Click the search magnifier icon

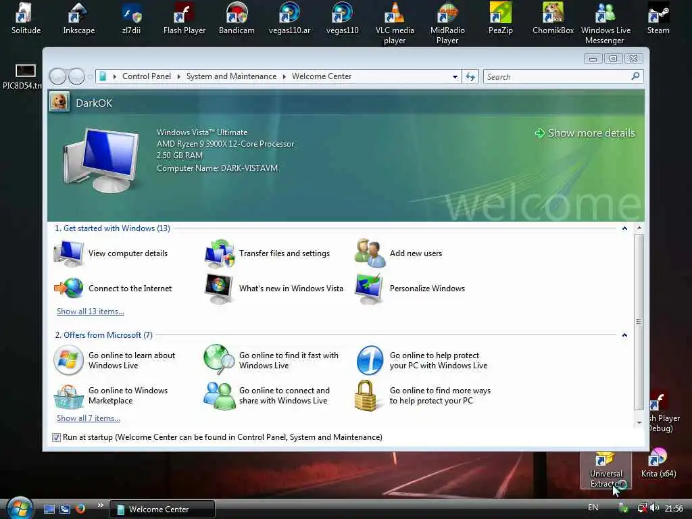[x=635, y=76]
